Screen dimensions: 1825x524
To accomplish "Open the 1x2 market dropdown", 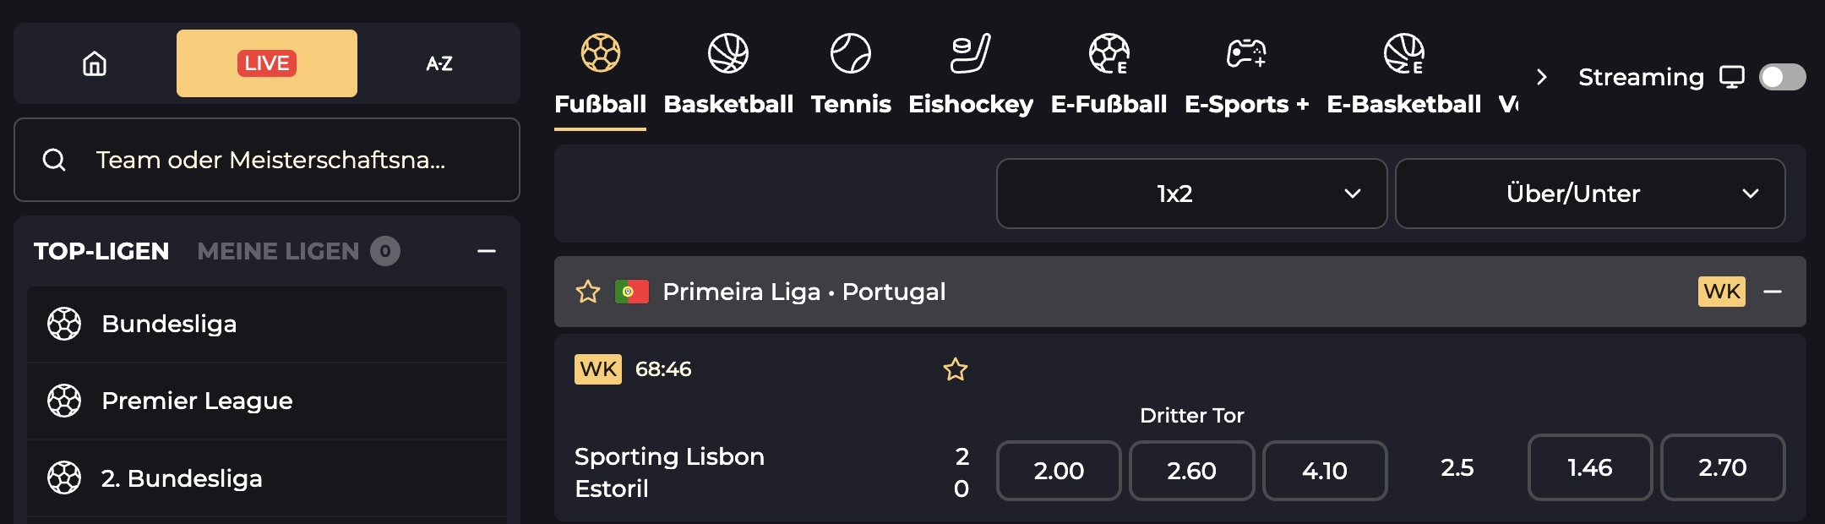I will point(1190,194).
